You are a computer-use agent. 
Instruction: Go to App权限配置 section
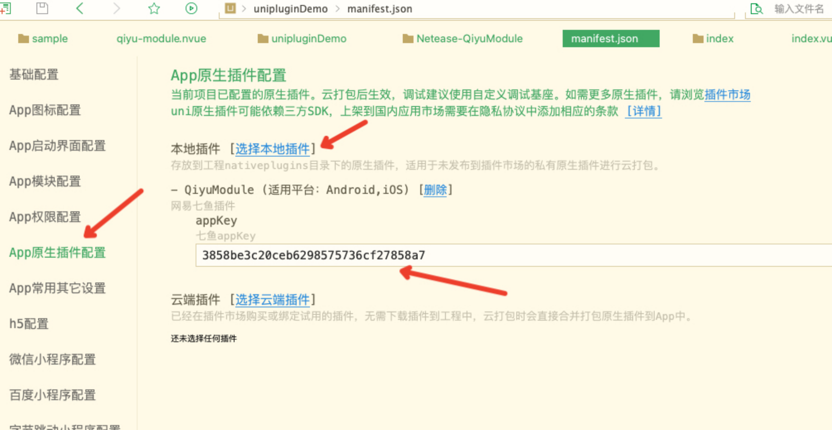pyautogui.click(x=45, y=217)
